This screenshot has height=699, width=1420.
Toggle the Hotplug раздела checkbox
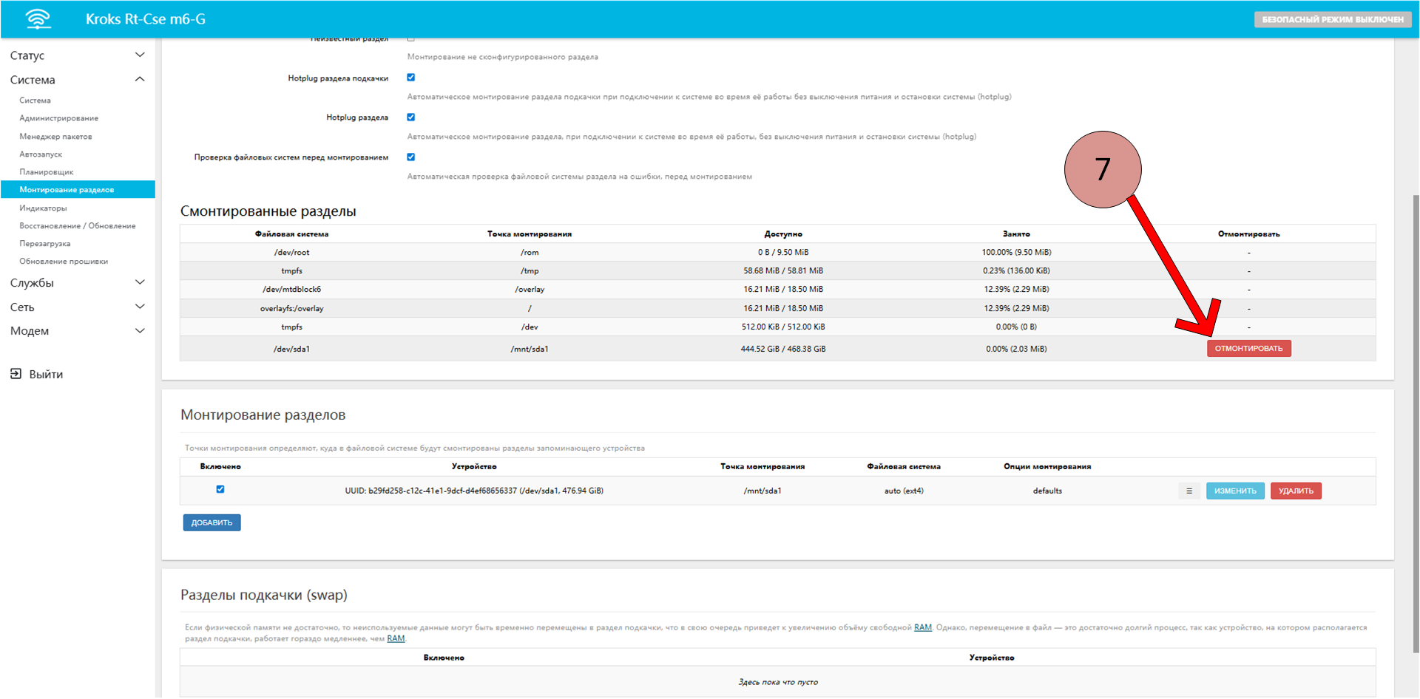pos(411,117)
